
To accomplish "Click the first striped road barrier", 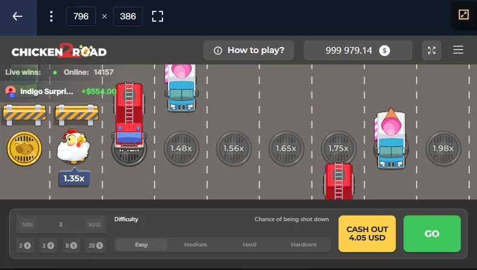I will point(24,115).
